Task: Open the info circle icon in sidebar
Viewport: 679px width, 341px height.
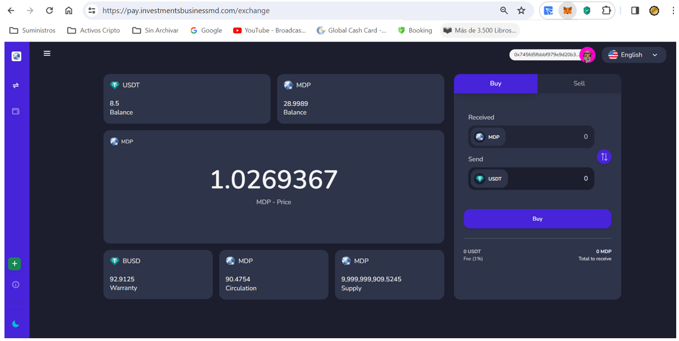Action: pos(16,285)
